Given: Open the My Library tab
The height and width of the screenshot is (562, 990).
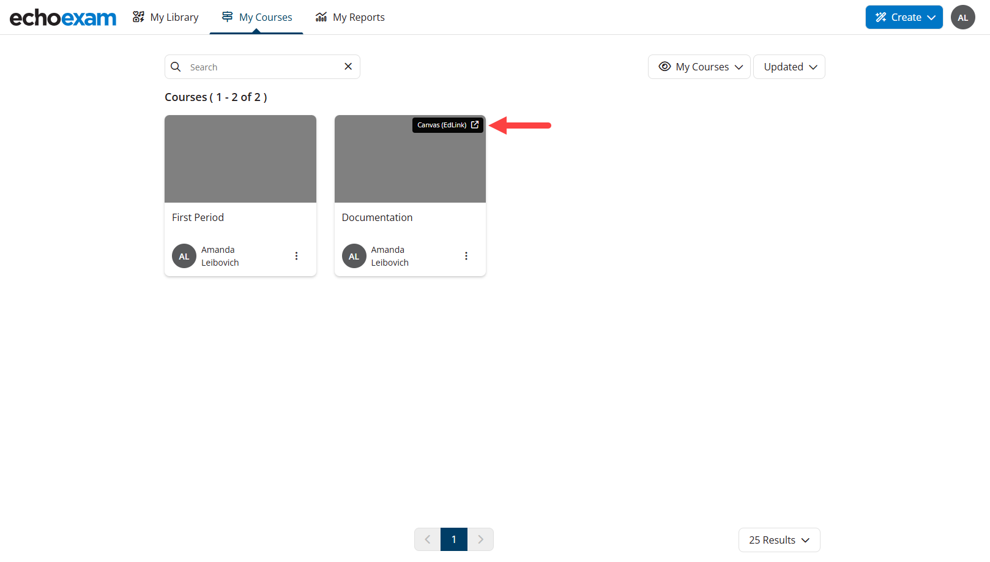Looking at the screenshot, I should 166,17.
